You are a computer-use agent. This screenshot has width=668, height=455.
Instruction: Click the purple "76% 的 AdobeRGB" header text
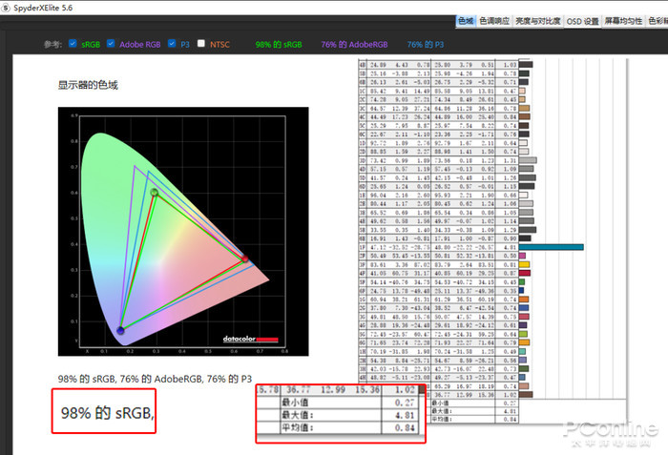[354, 44]
